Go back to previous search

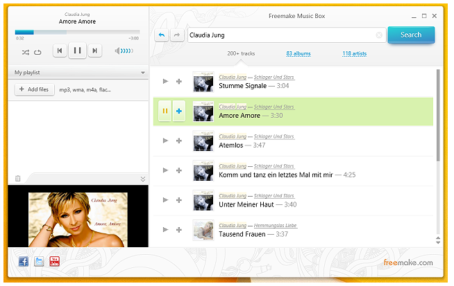tap(162, 35)
